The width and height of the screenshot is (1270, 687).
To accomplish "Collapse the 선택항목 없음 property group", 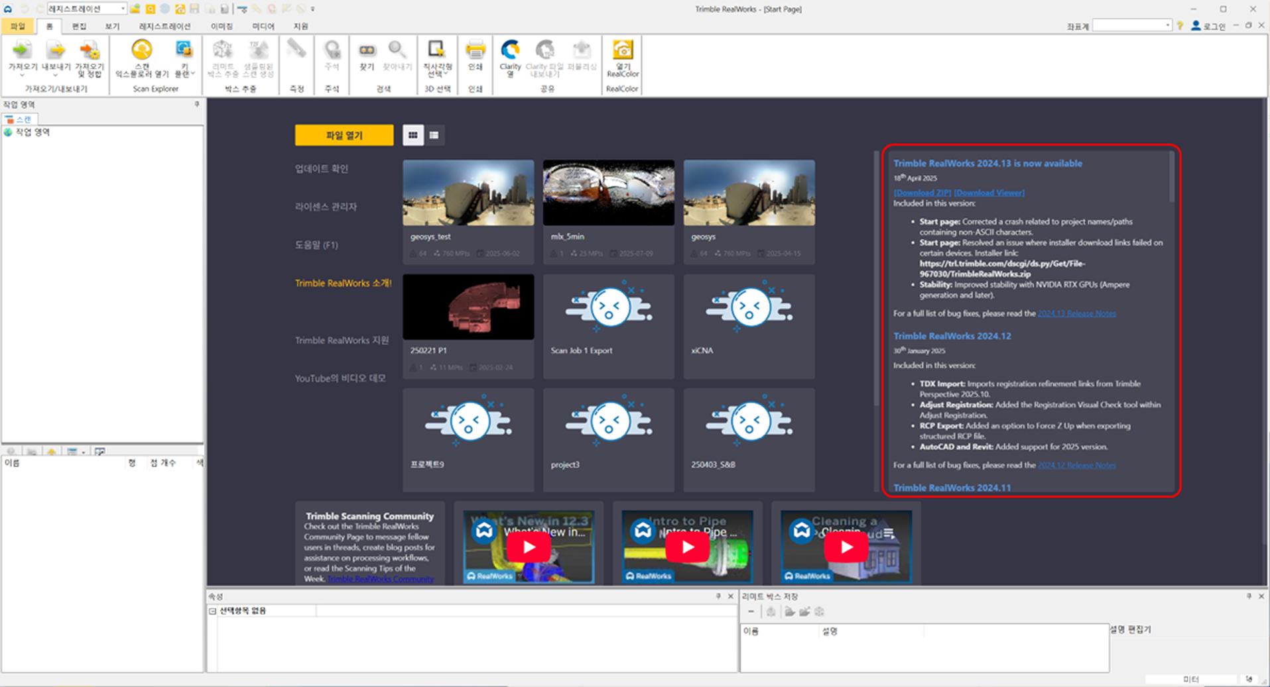I will click(x=213, y=611).
